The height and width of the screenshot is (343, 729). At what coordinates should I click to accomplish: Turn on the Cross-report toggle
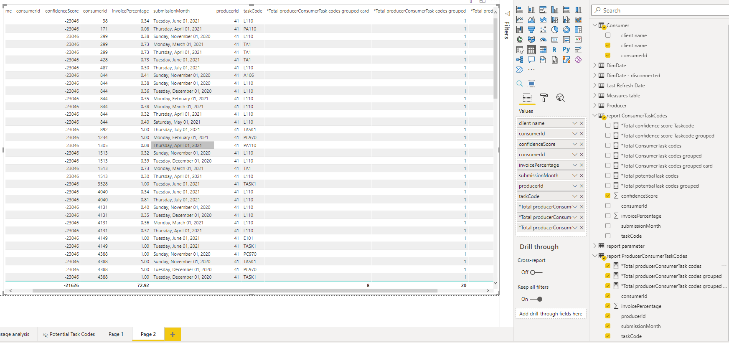(x=536, y=272)
